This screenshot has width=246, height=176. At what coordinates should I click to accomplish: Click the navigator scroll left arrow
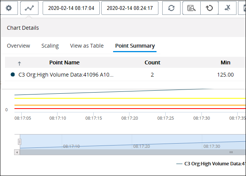(x=17, y=152)
